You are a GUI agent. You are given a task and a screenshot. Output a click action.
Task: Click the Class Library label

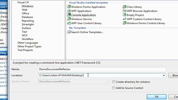[134, 7]
